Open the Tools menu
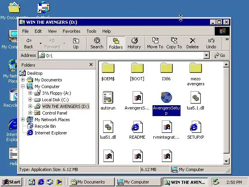This screenshot has width=249, height=187. tap(91, 31)
